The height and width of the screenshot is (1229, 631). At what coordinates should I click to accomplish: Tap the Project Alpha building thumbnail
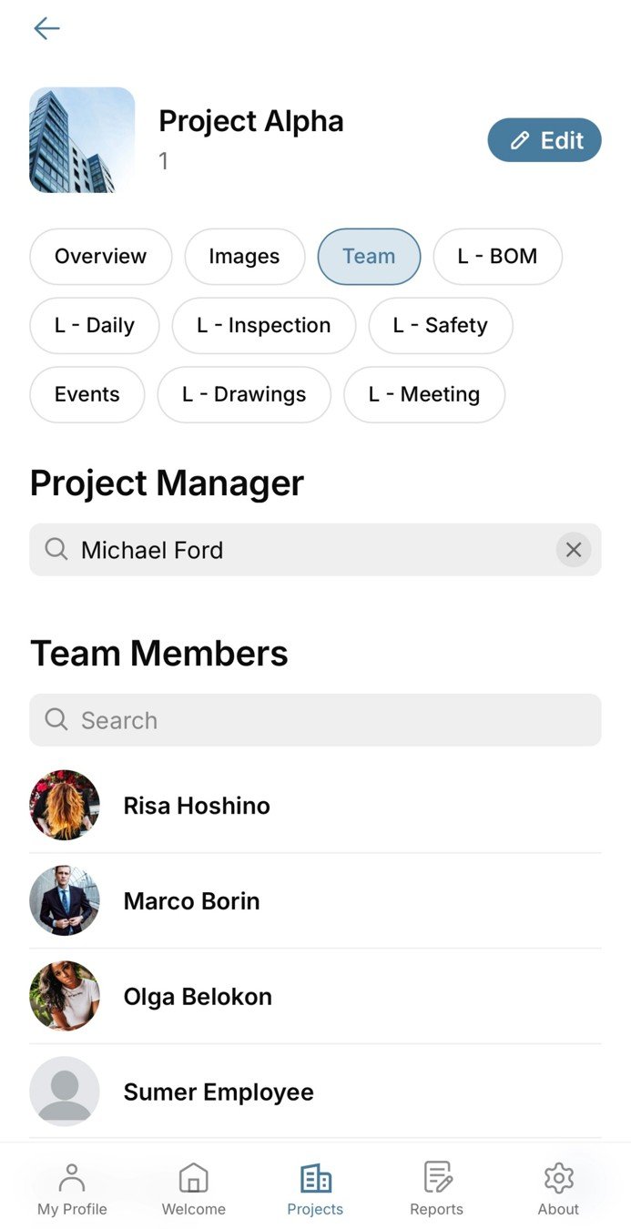(82, 140)
